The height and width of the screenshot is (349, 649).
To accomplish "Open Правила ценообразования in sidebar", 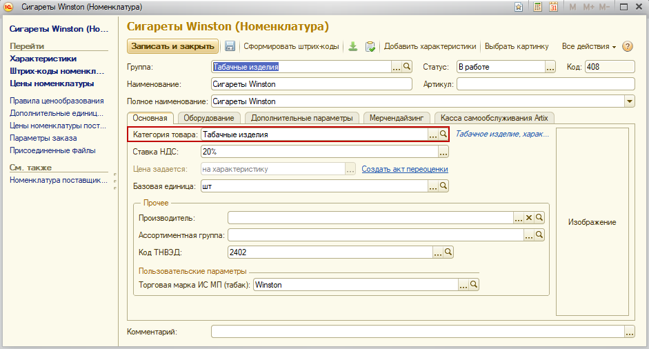I will click(57, 101).
